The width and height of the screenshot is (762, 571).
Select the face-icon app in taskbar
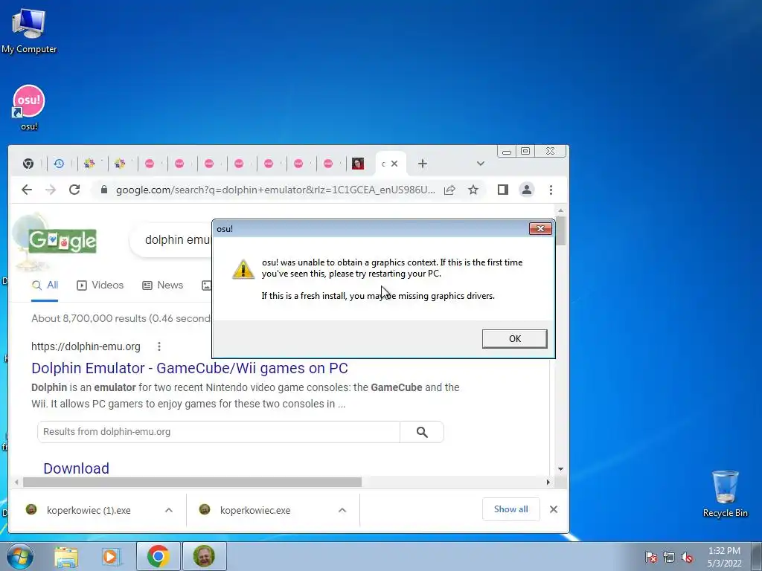[204, 556]
